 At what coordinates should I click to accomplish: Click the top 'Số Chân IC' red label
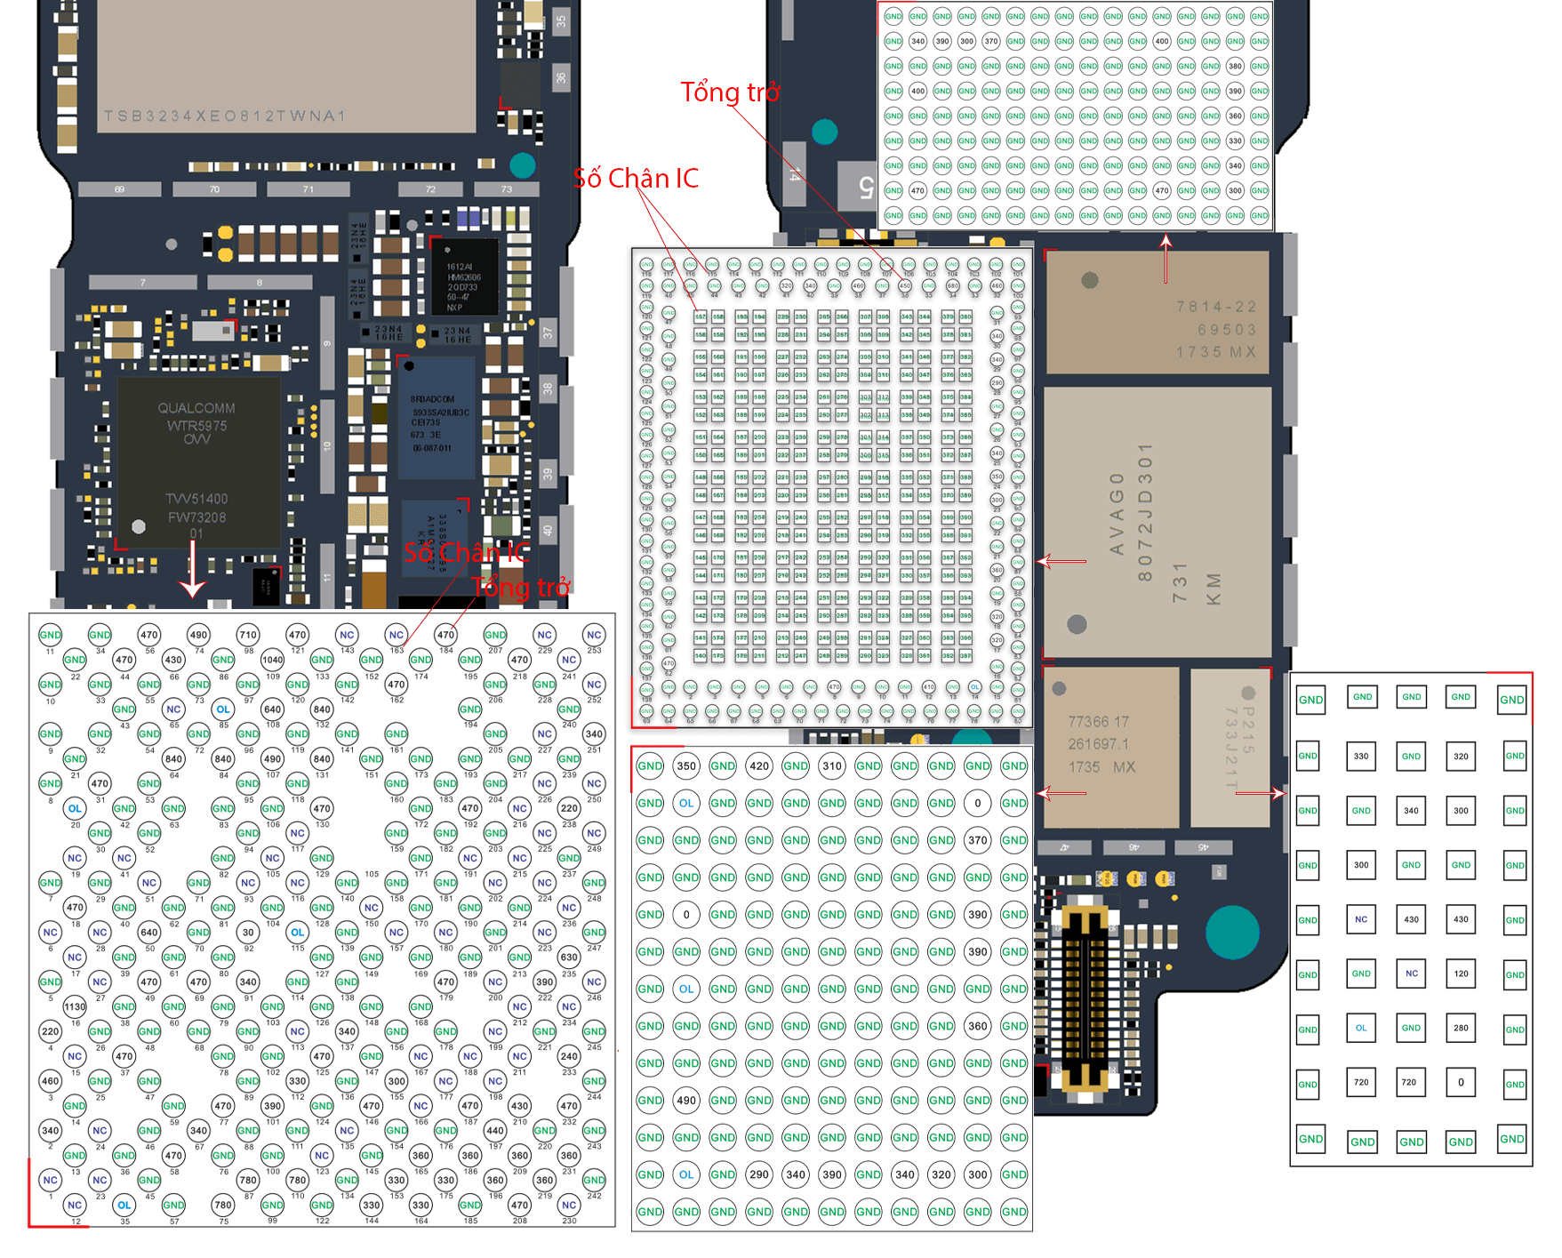tap(636, 179)
